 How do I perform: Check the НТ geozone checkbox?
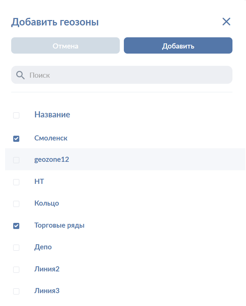[x=16, y=182]
